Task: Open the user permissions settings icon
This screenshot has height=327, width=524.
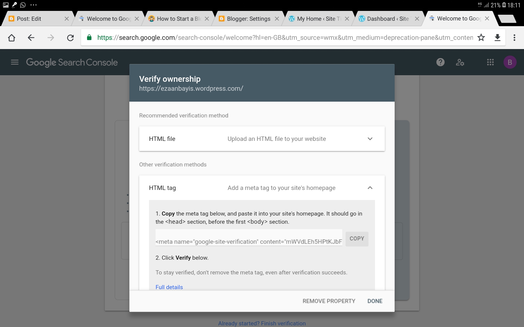Action: (460, 62)
